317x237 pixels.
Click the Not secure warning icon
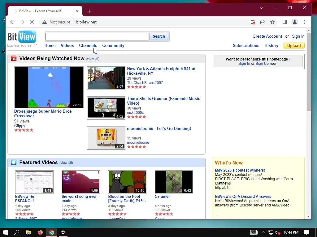click(45, 22)
